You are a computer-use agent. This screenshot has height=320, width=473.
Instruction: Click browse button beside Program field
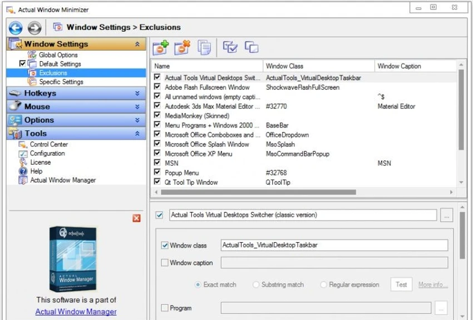(x=441, y=308)
